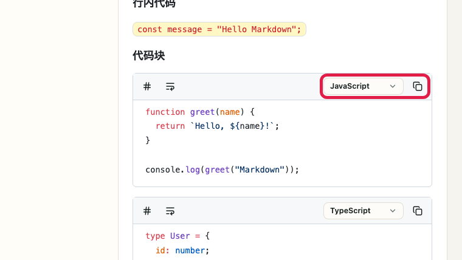Toggle line numbers on JavaScript code block
This screenshot has width=462, height=260.
point(147,87)
